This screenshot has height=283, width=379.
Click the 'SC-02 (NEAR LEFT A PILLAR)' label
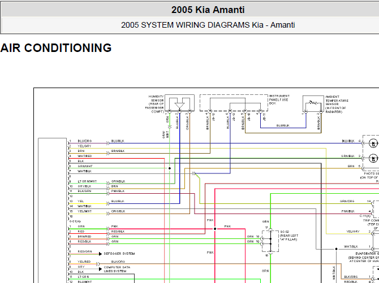pos(289,236)
